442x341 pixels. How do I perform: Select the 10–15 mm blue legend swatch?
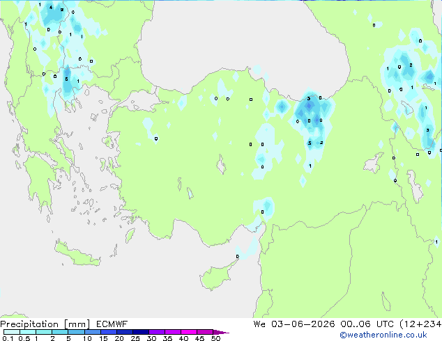(92, 332)
